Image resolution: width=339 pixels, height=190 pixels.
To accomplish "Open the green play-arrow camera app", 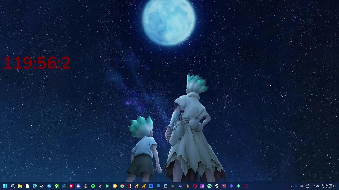I will pyautogui.click(x=107, y=186).
